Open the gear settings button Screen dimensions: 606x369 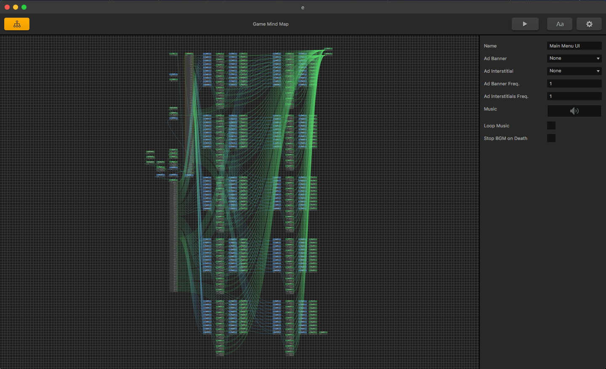[x=589, y=24]
